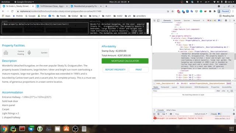
Task: Click the new style rule plus icon
Action: pos(228,91)
